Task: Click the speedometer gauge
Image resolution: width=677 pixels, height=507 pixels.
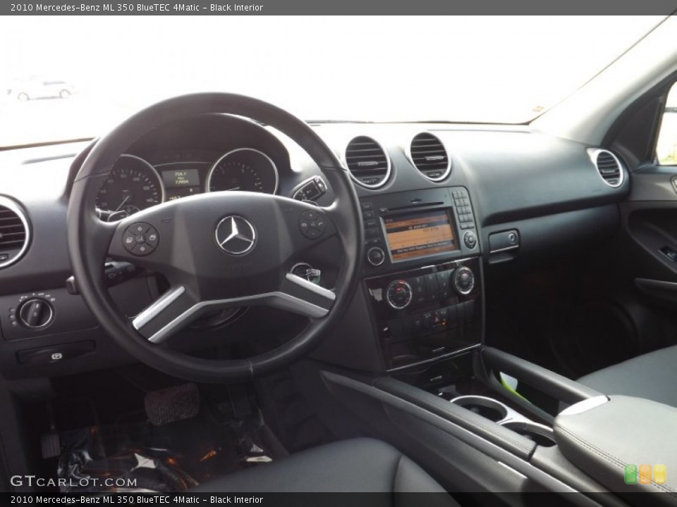Action: [x=128, y=186]
